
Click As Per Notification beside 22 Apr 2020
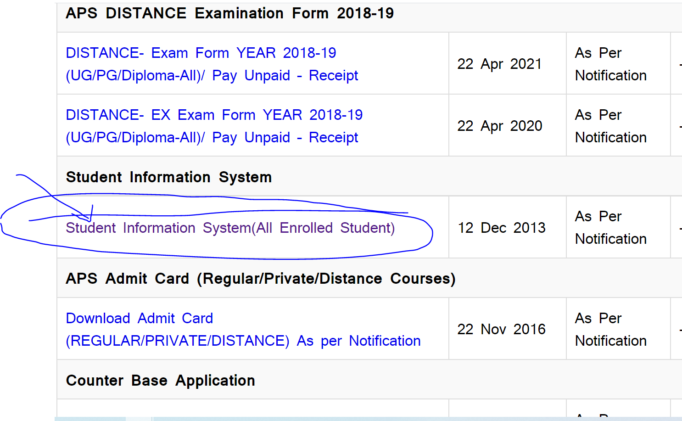611,126
